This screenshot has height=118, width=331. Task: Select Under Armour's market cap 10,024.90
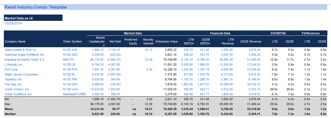(97, 89)
